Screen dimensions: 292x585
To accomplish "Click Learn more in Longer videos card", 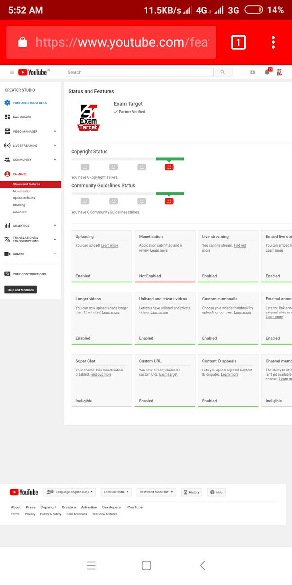I will click(x=110, y=312).
